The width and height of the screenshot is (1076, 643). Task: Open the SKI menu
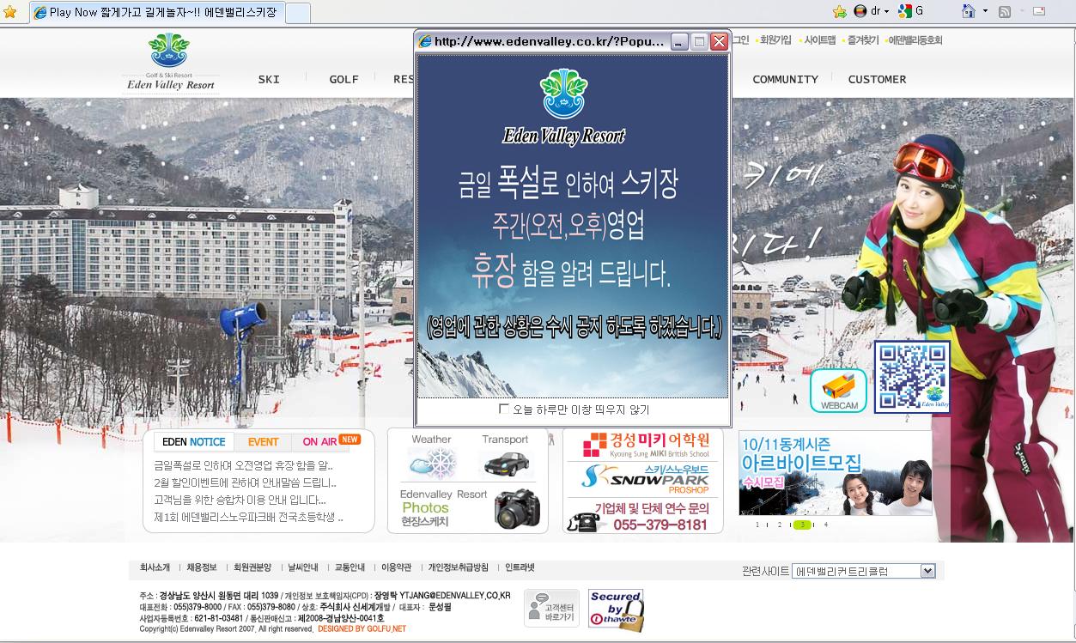269,79
